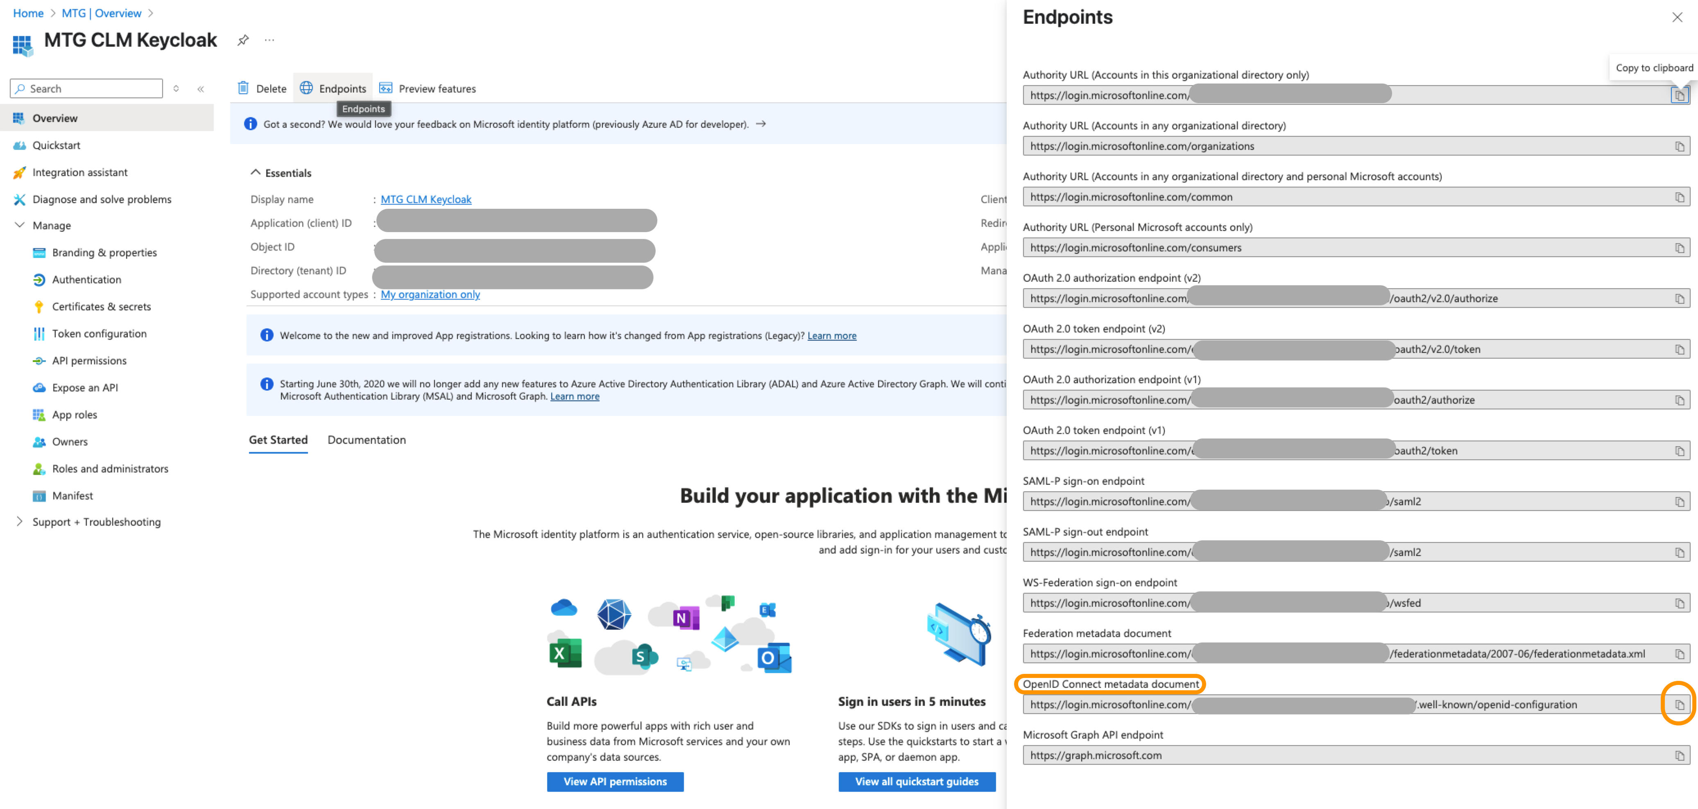
Task: Open Certificates & secrets in the sidebar
Action: click(102, 306)
